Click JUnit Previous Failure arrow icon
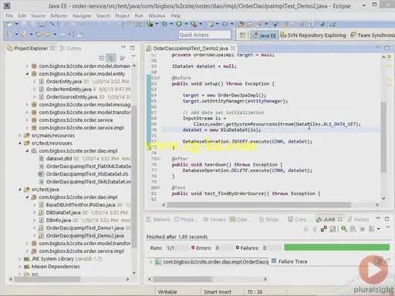 pyautogui.click(x=315, y=229)
